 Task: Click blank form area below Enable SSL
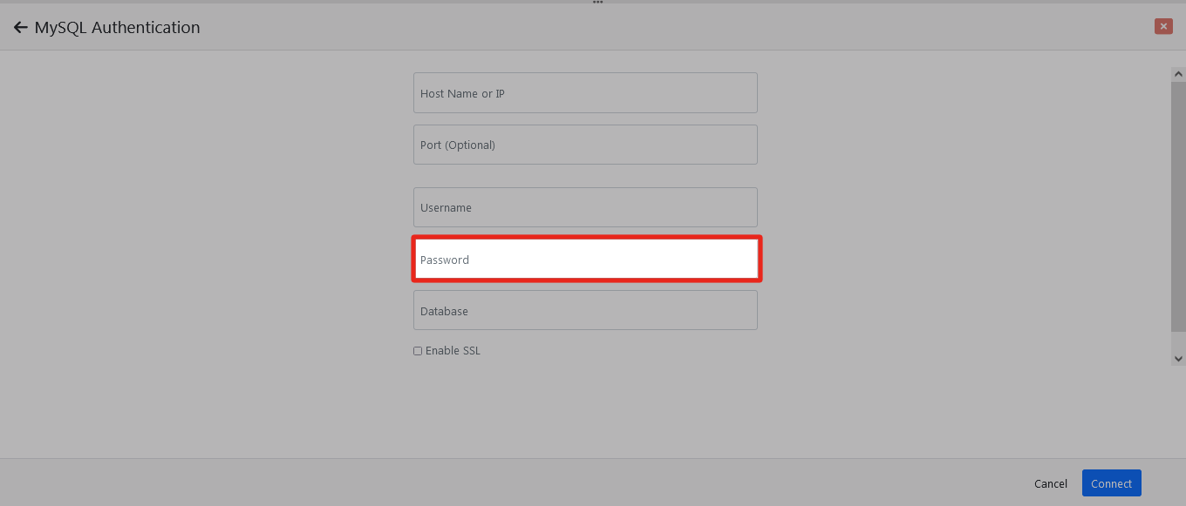(585, 405)
